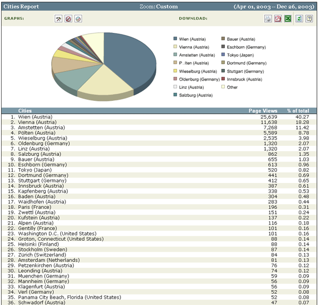Click the Innsbruck (Austria) legend swatch

[x=223, y=79]
